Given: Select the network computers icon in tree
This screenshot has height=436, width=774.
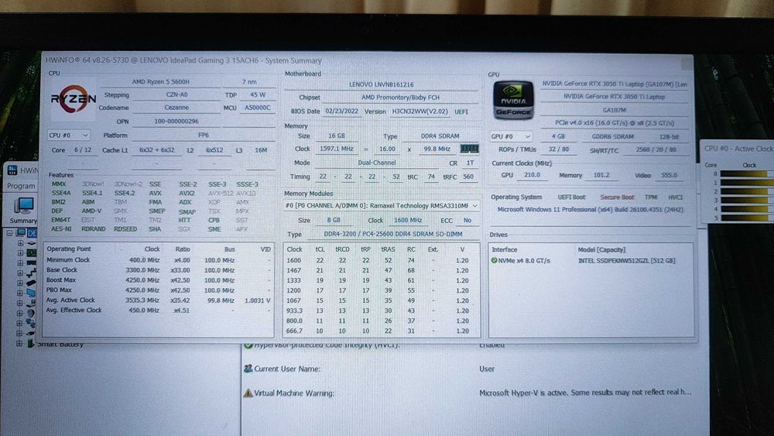Looking at the screenshot, I should 31,323.
